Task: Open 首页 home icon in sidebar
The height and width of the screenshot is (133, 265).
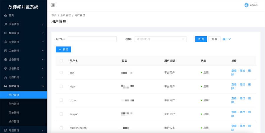Action: 6,15
